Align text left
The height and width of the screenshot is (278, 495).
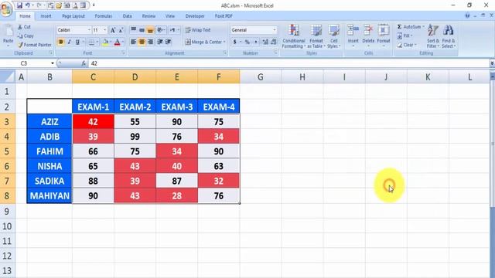(x=134, y=42)
